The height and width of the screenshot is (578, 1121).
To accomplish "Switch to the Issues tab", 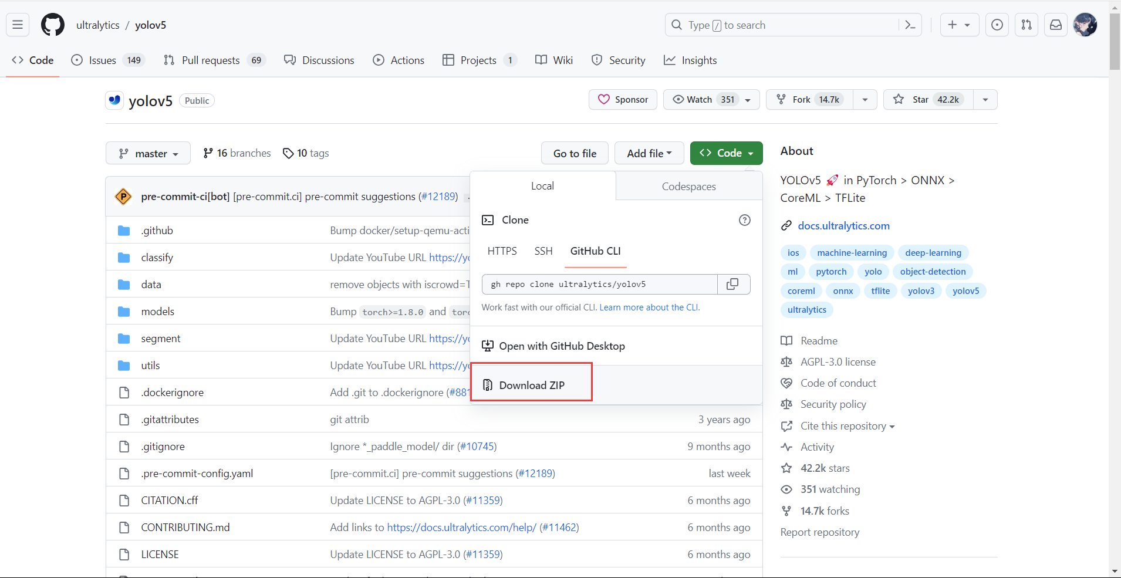I will click(108, 60).
